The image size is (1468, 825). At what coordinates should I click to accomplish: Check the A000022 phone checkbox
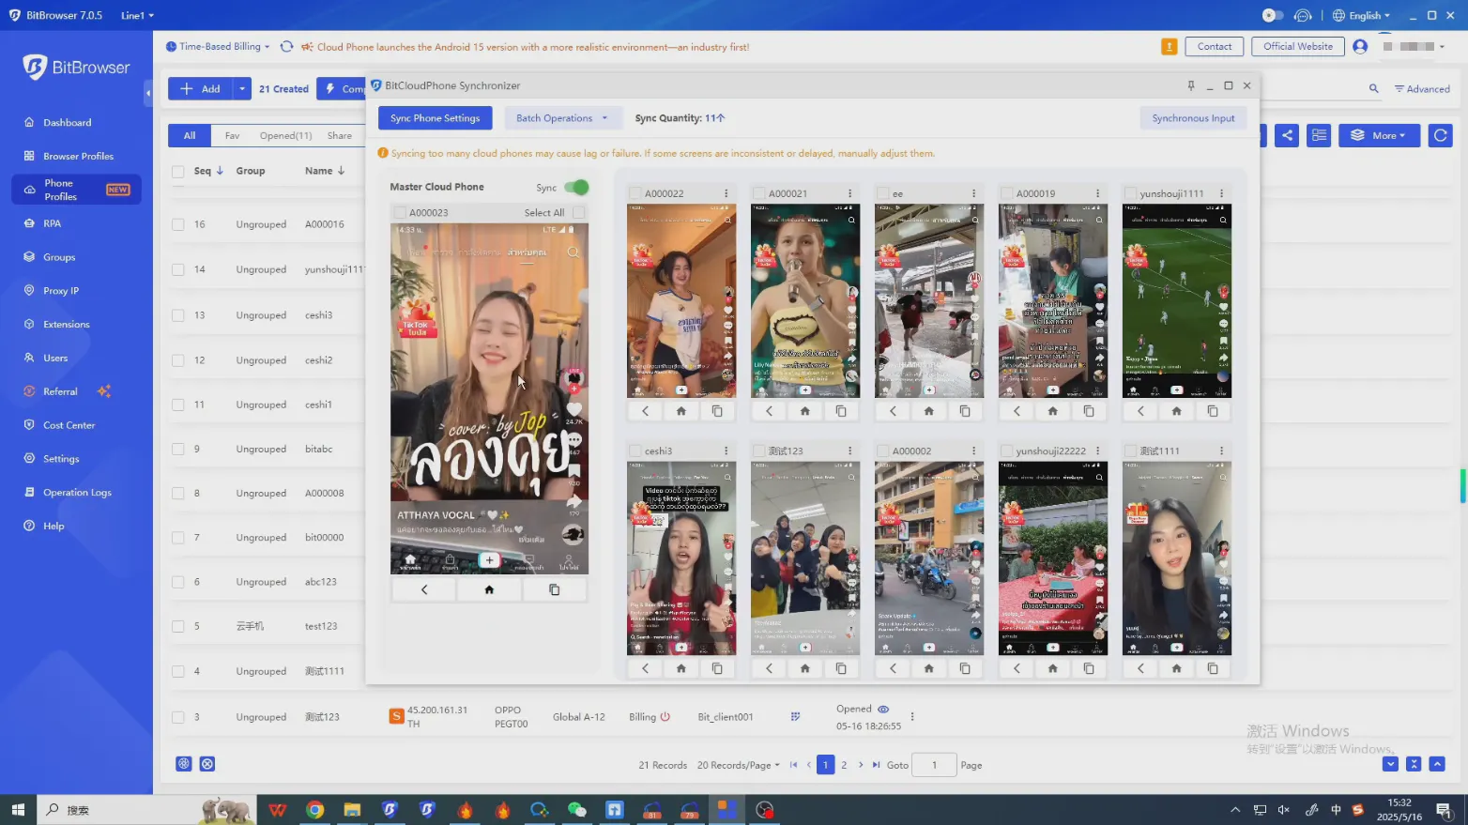point(635,193)
